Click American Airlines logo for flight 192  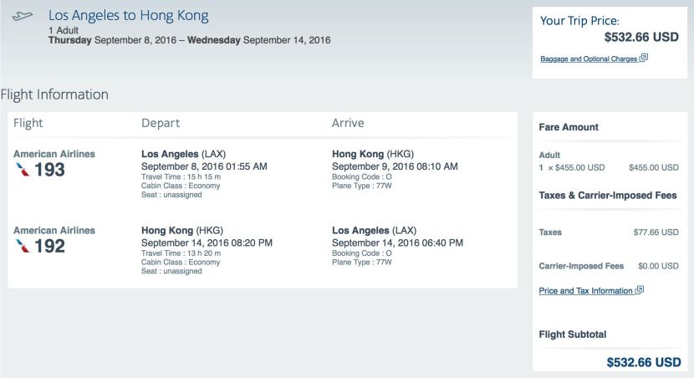tap(23, 246)
